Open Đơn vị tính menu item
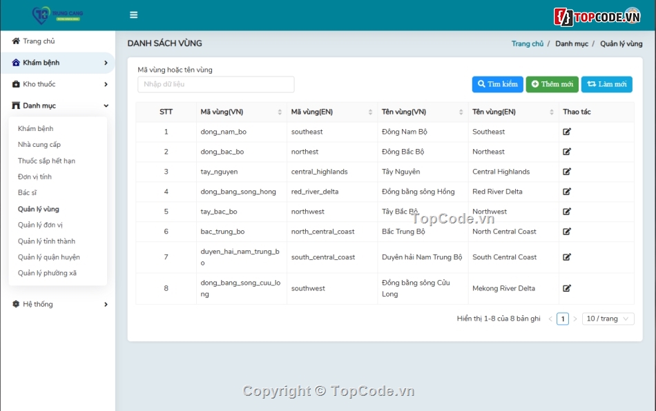 point(35,177)
